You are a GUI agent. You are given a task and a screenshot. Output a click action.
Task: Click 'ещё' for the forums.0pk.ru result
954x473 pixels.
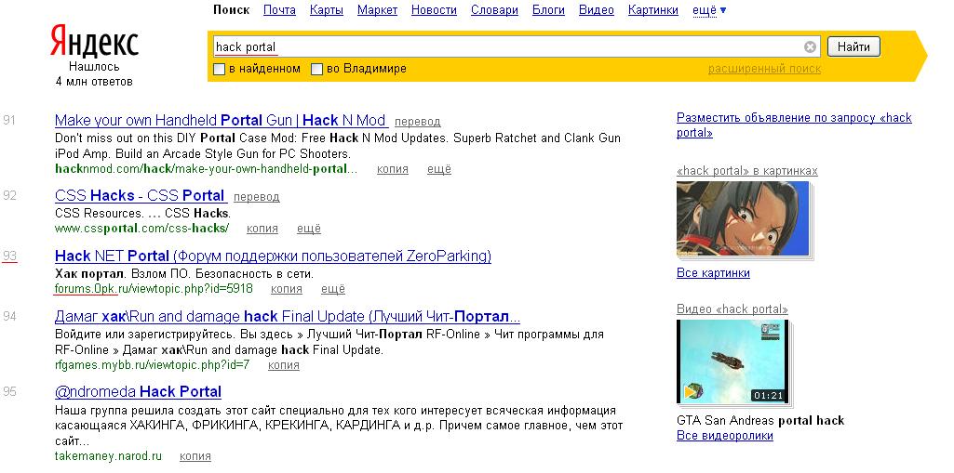[333, 288]
